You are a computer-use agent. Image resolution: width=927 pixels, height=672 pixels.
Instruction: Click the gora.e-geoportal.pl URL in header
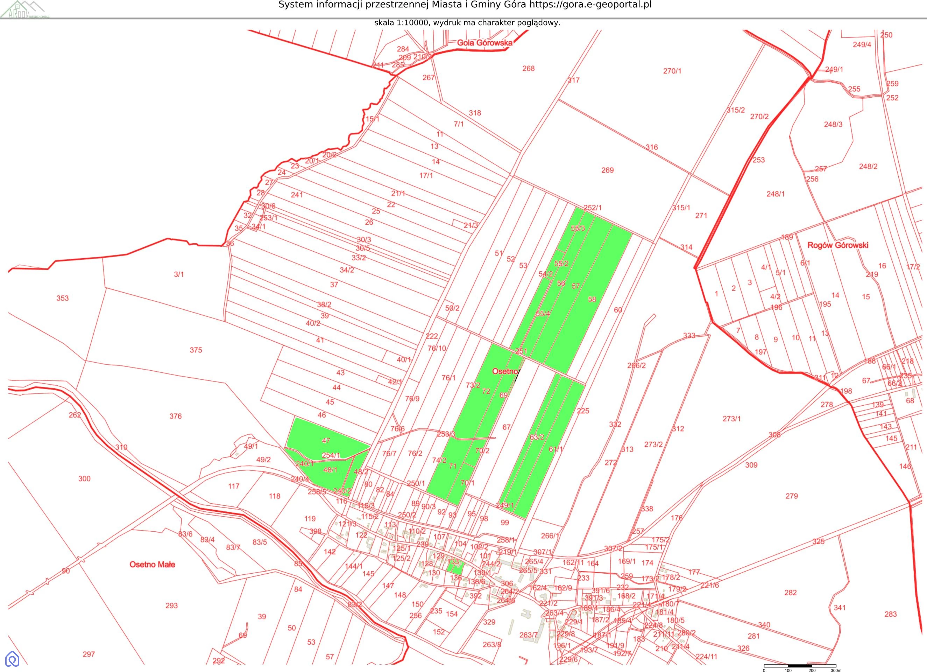590,5
